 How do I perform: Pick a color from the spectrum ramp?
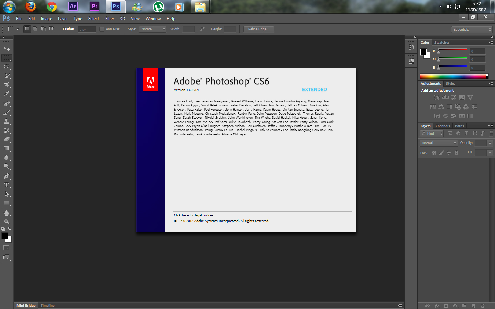click(x=453, y=76)
